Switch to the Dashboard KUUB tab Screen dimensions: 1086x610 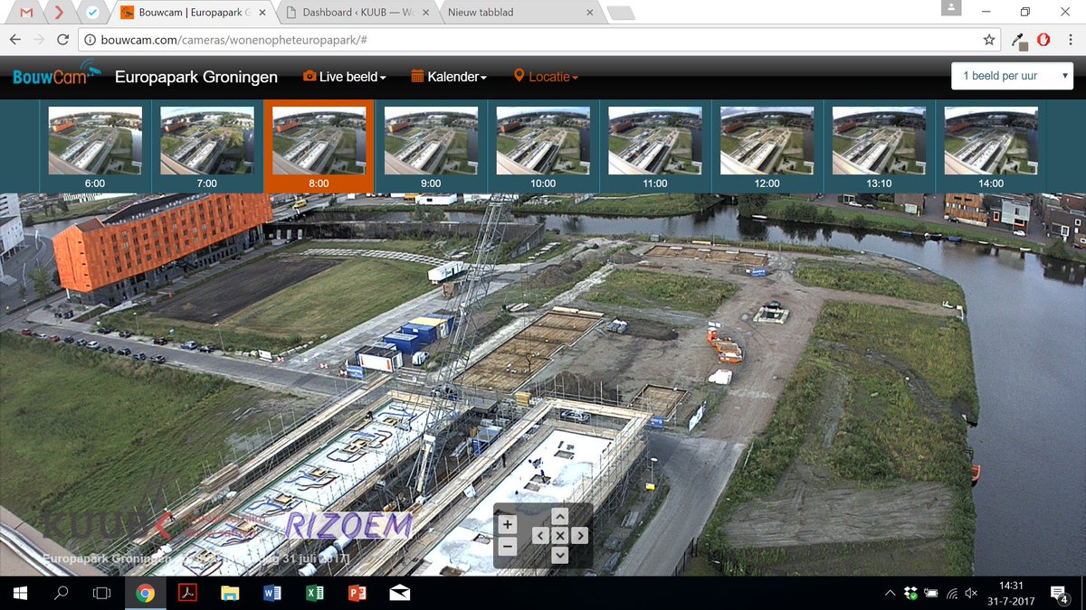tap(344, 14)
